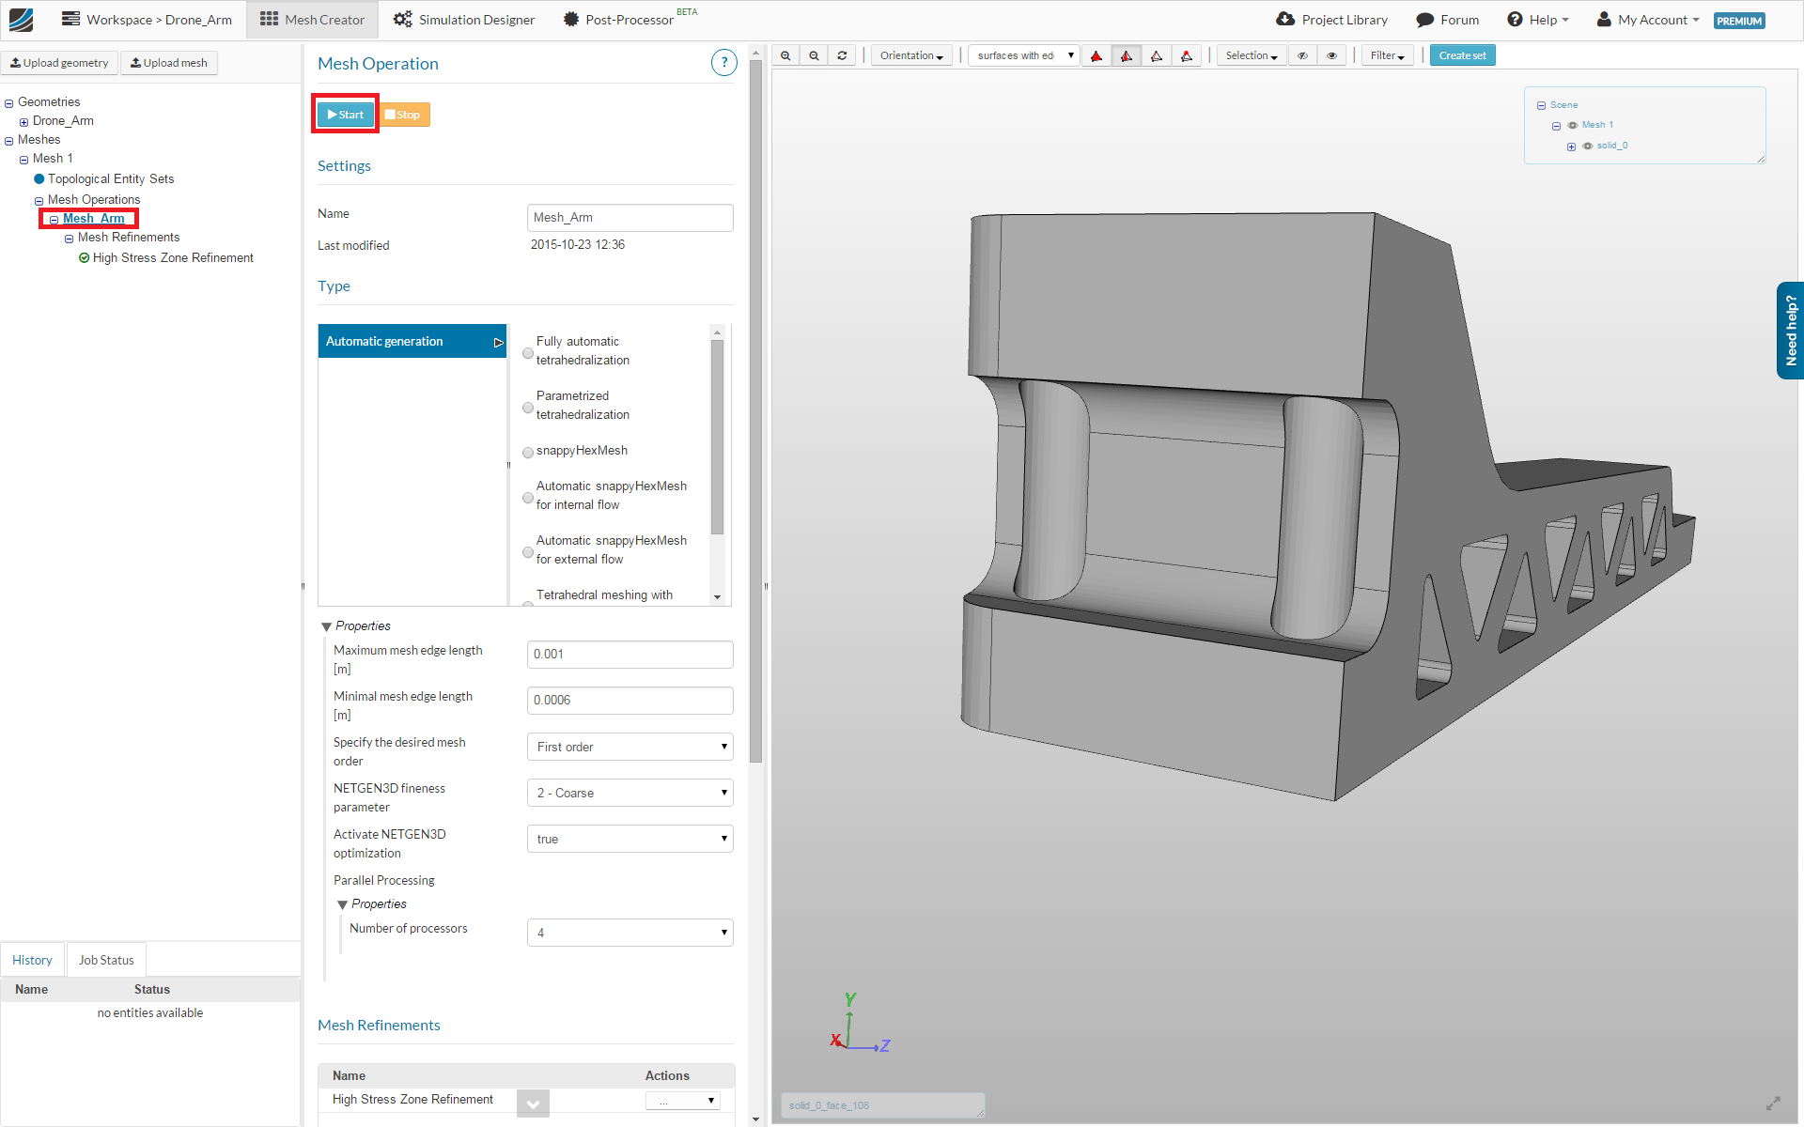This screenshot has height=1127, width=1804.
Task: Select the solid surface render mode icon
Action: pos(1096,55)
